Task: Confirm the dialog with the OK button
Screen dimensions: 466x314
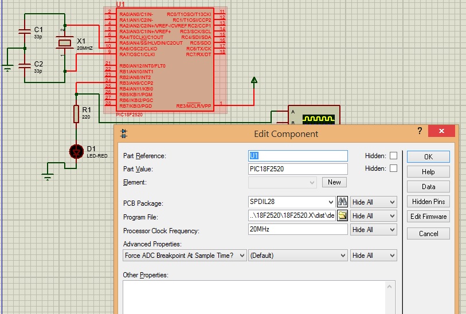Action: click(x=428, y=156)
